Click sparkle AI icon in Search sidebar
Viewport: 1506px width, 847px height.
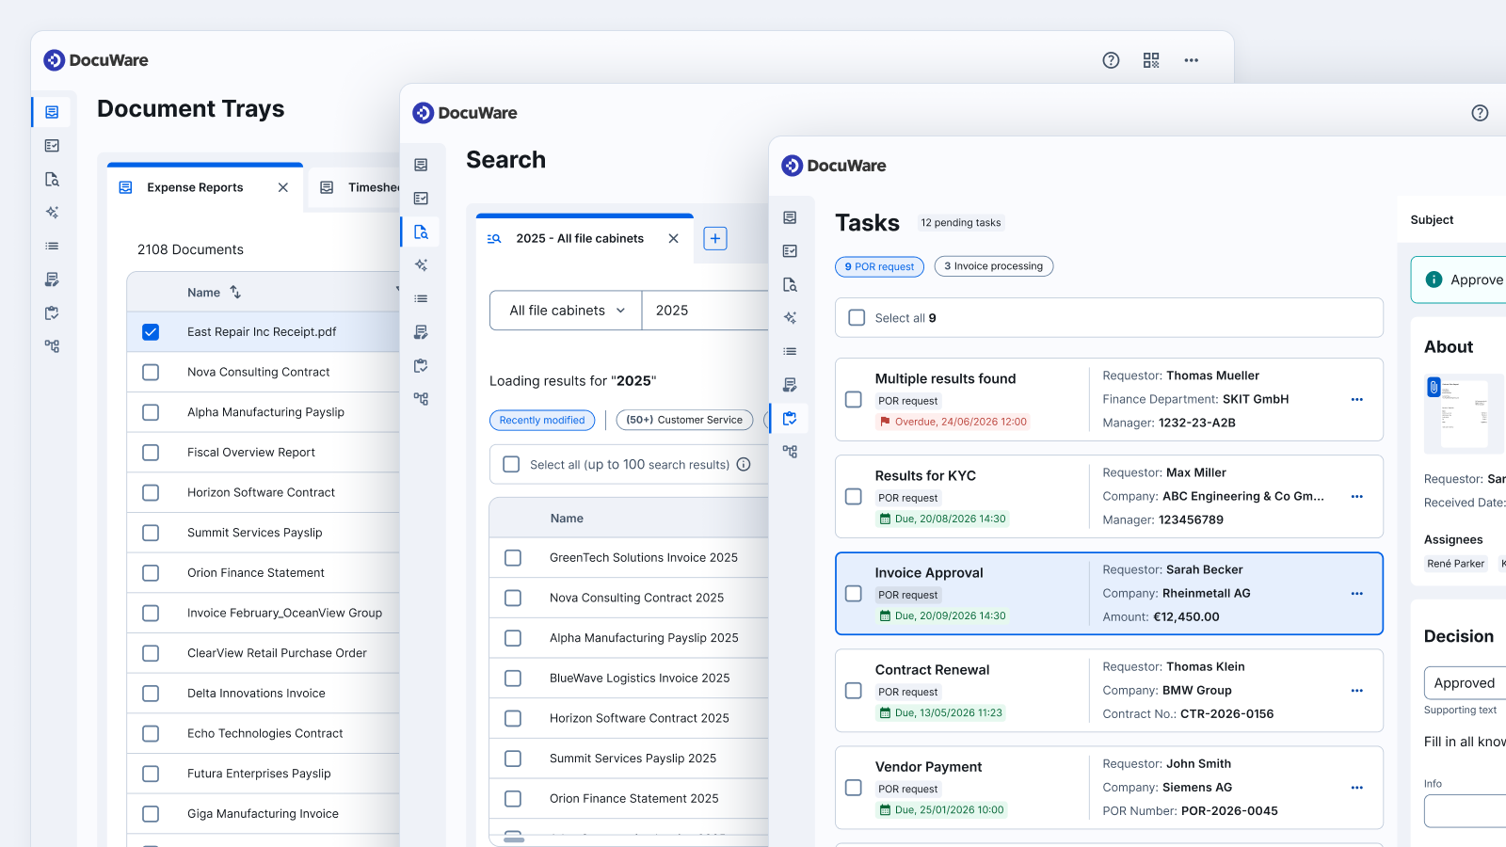click(421, 265)
